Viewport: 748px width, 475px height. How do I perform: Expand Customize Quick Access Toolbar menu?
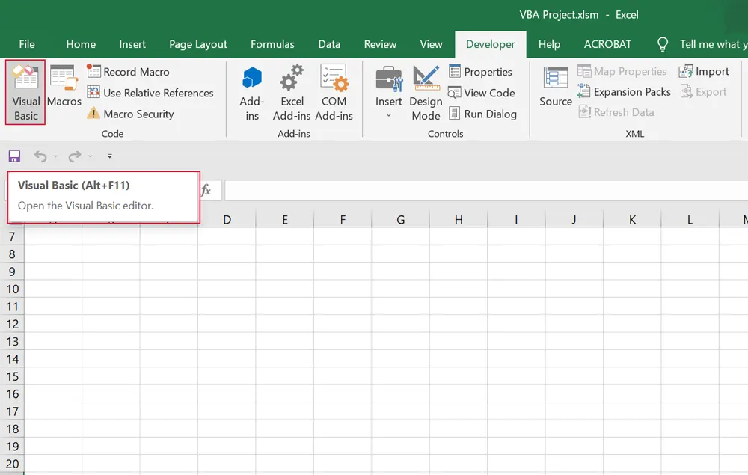[110, 156]
